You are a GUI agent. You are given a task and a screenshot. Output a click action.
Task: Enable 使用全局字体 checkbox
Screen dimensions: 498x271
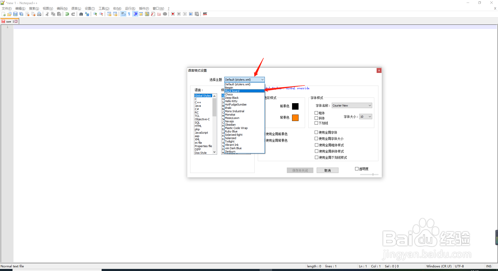[316, 132]
